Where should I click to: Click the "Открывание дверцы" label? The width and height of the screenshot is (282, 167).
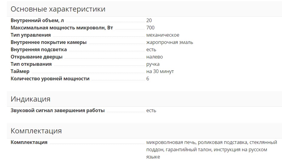[36, 57]
